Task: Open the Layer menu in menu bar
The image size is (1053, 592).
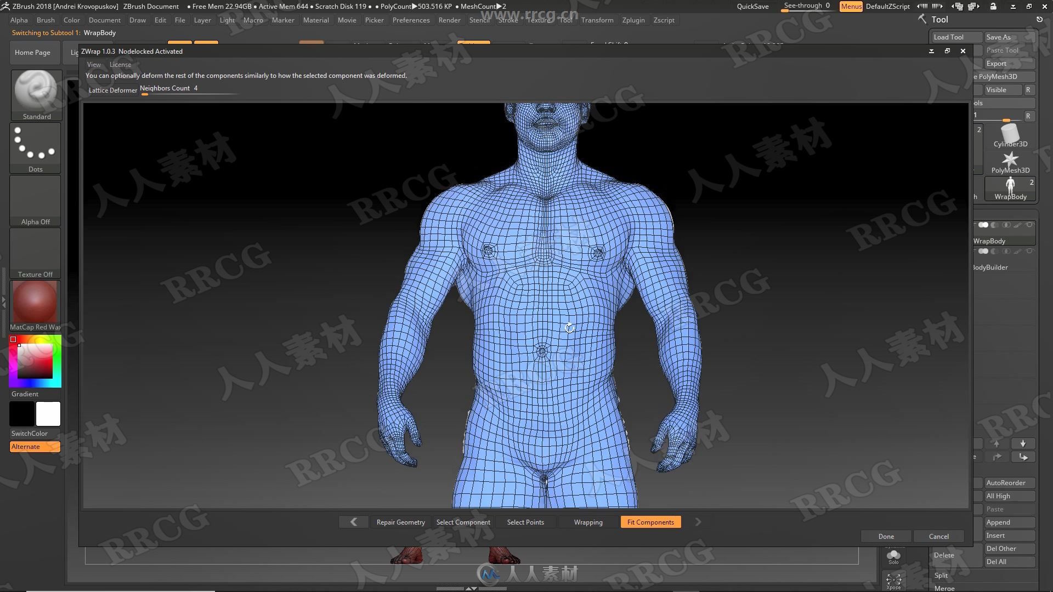Action: pyautogui.click(x=202, y=20)
